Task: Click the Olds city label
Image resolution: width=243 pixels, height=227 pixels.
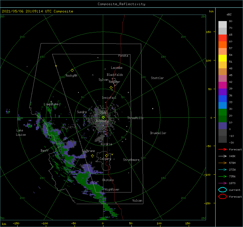Action: [103, 113]
